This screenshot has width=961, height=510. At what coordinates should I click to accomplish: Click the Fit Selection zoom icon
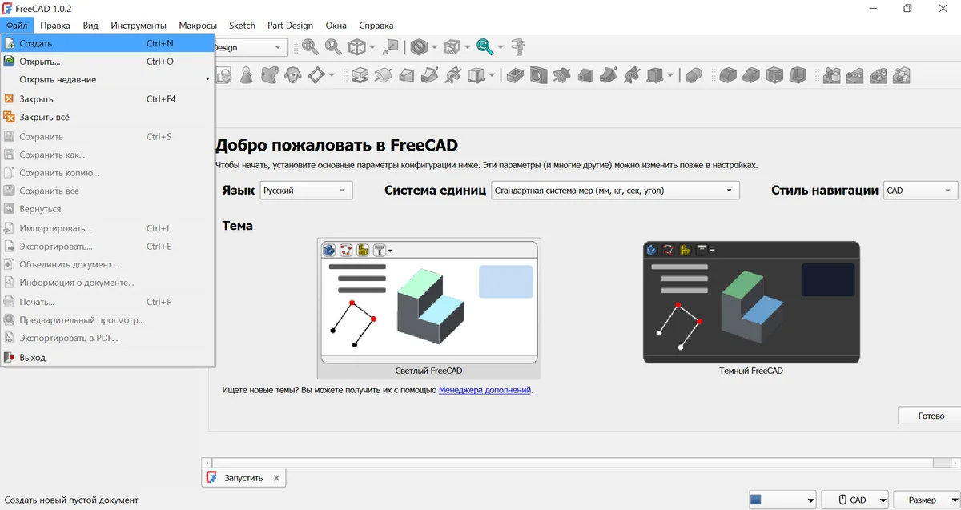[x=333, y=47]
